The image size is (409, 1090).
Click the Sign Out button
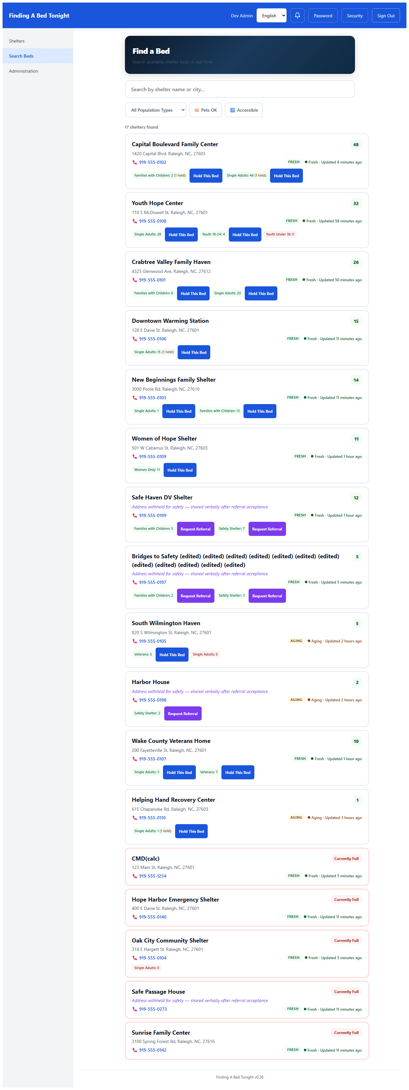click(385, 16)
